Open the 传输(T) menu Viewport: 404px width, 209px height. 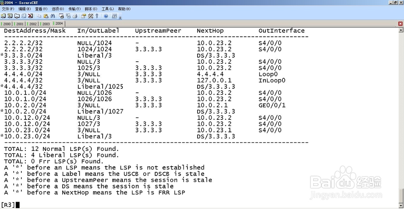pos(74,9)
